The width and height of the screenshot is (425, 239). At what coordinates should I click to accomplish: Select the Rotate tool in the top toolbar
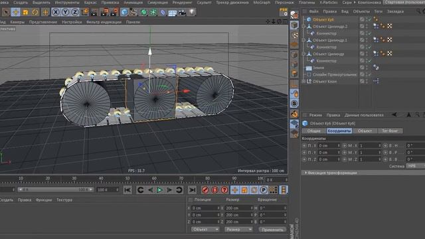(35, 12)
